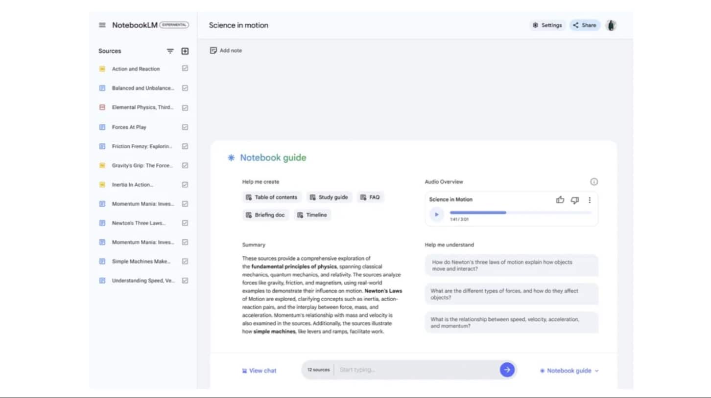Open the NotebookLM hamburger menu

click(102, 25)
